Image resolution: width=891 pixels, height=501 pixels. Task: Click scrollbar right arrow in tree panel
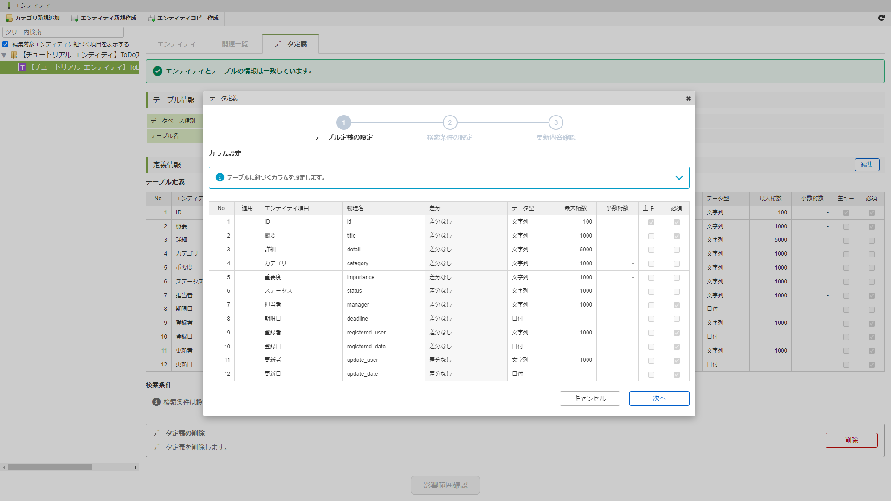pyautogui.click(x=136, y=468)
